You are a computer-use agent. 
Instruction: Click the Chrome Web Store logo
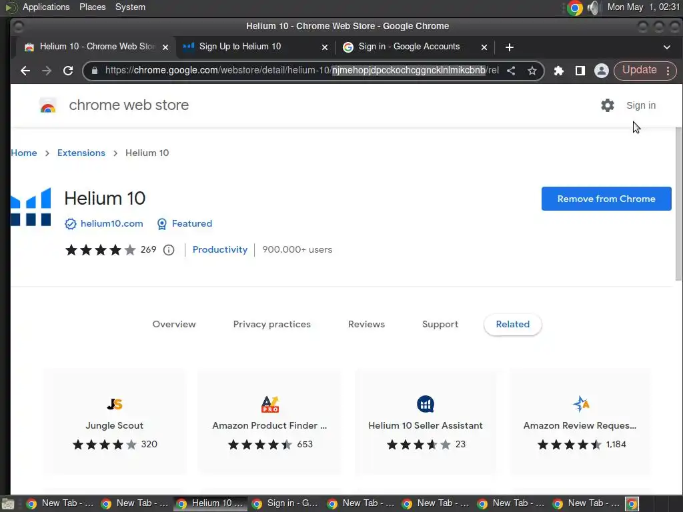pyautogui.click(x=48, y=105)
